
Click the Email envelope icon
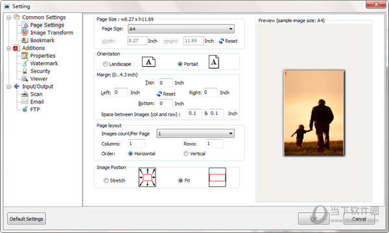click(x=25, y=101)
